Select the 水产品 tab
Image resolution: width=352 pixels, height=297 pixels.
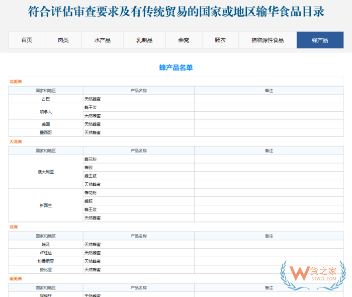click(103, 40)
